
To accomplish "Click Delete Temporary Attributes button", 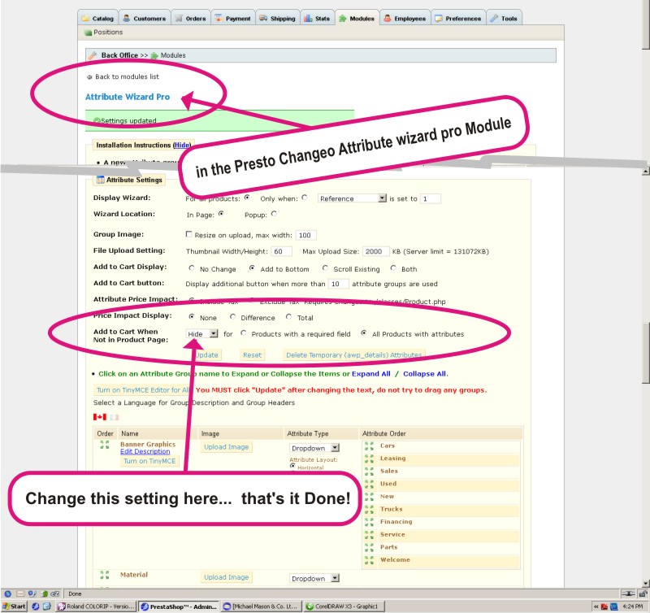I will click(x=353, y=355).
